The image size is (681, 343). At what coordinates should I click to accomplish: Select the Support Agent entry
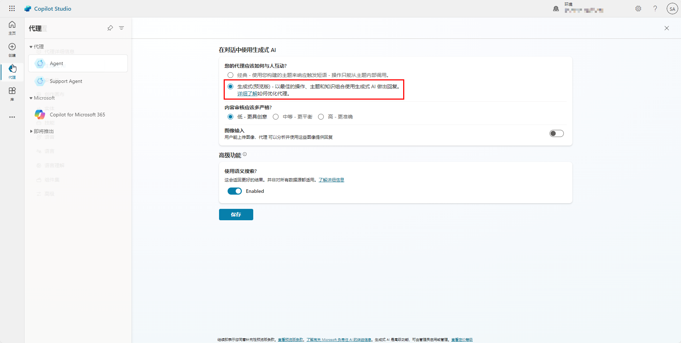pos(78,81)
